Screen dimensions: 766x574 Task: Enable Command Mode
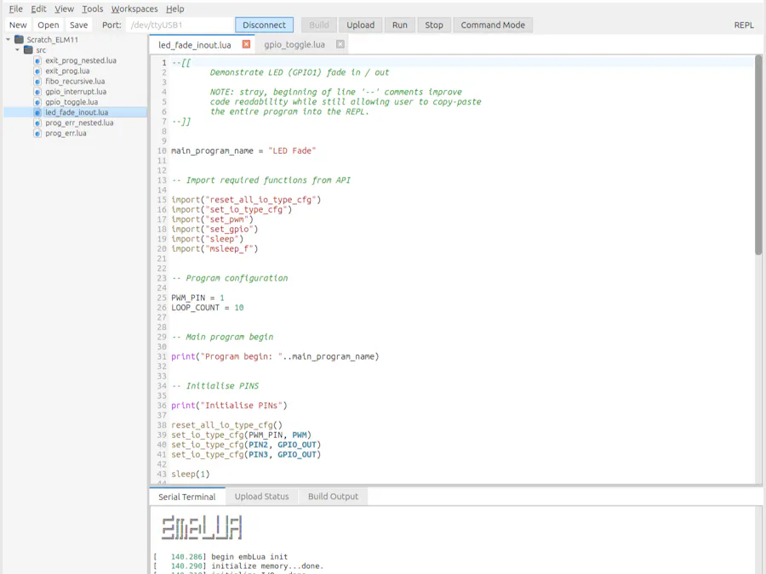tap(492, 25)
